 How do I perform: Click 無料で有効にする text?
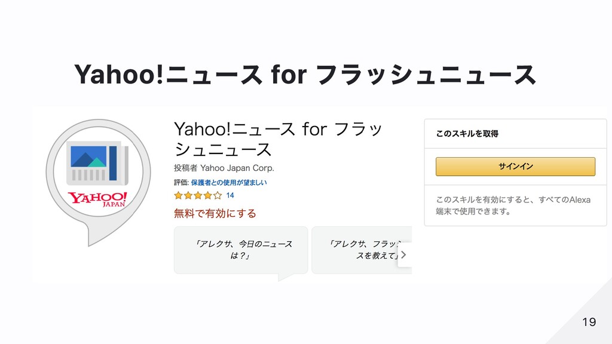click(215, 213)
